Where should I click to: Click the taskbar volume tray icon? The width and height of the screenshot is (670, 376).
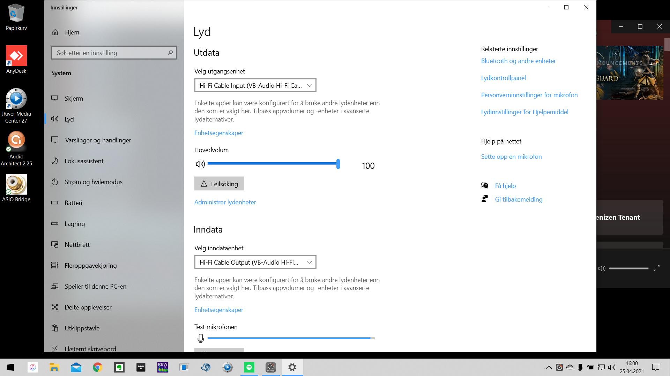[x=611, y=367]
